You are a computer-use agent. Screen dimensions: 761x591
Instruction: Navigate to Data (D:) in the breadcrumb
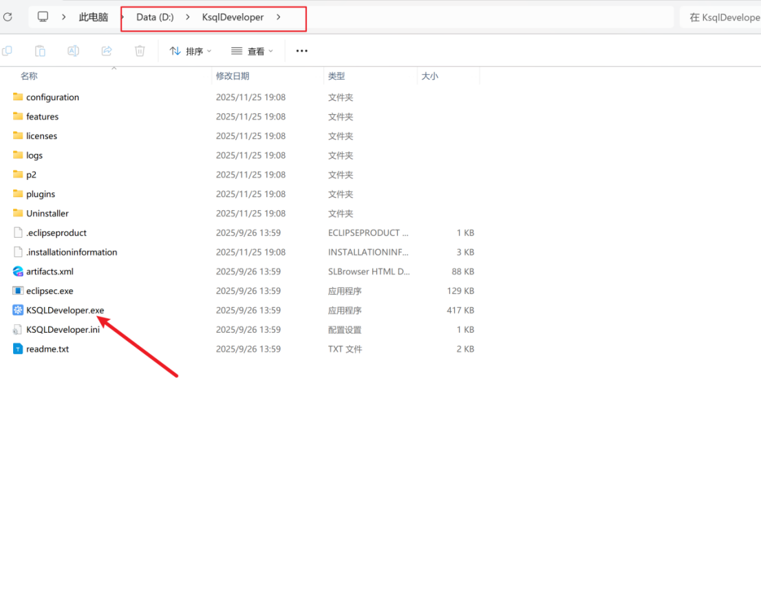click(x=155, y=17)
